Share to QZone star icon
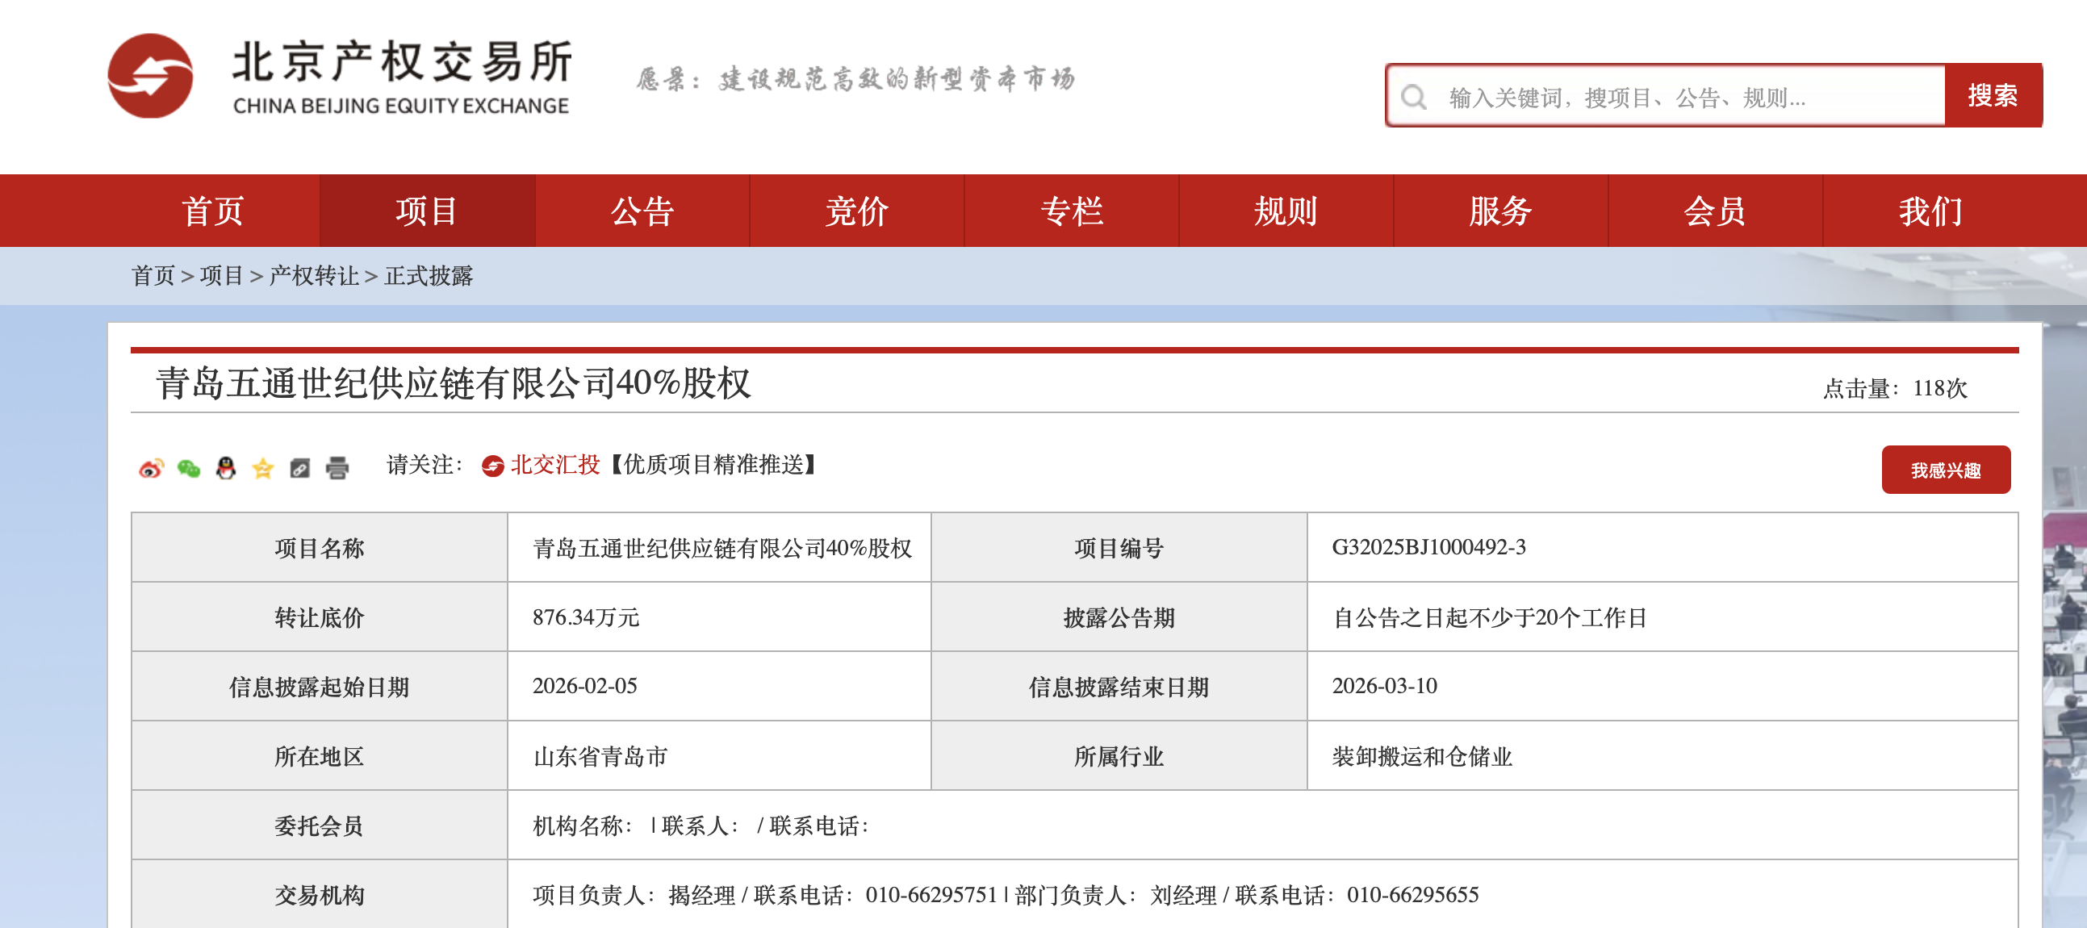The image size is (2087, 928). [x=263, y=468]
